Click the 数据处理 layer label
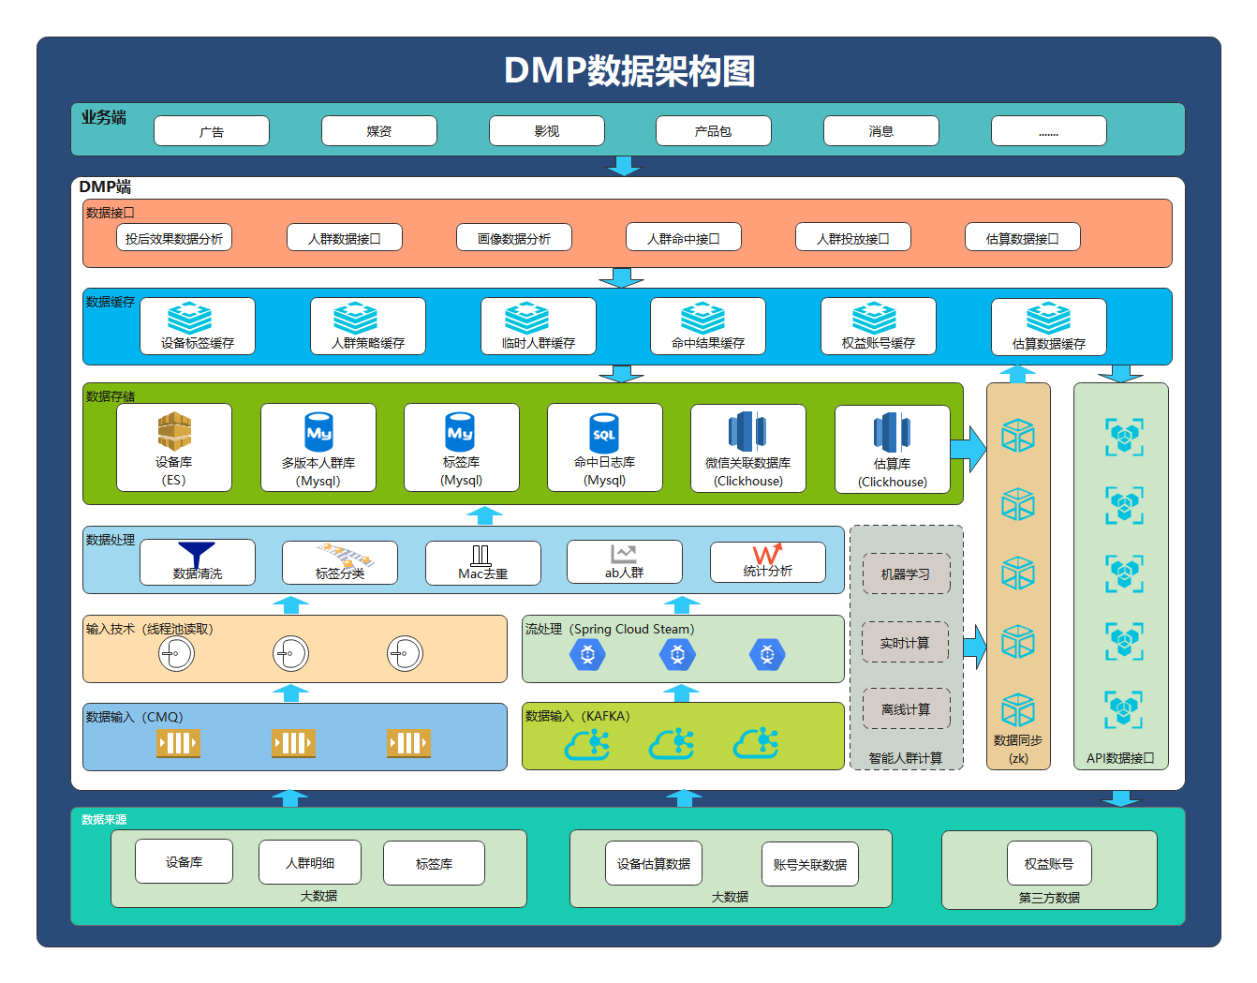 [x=111, y=540]
